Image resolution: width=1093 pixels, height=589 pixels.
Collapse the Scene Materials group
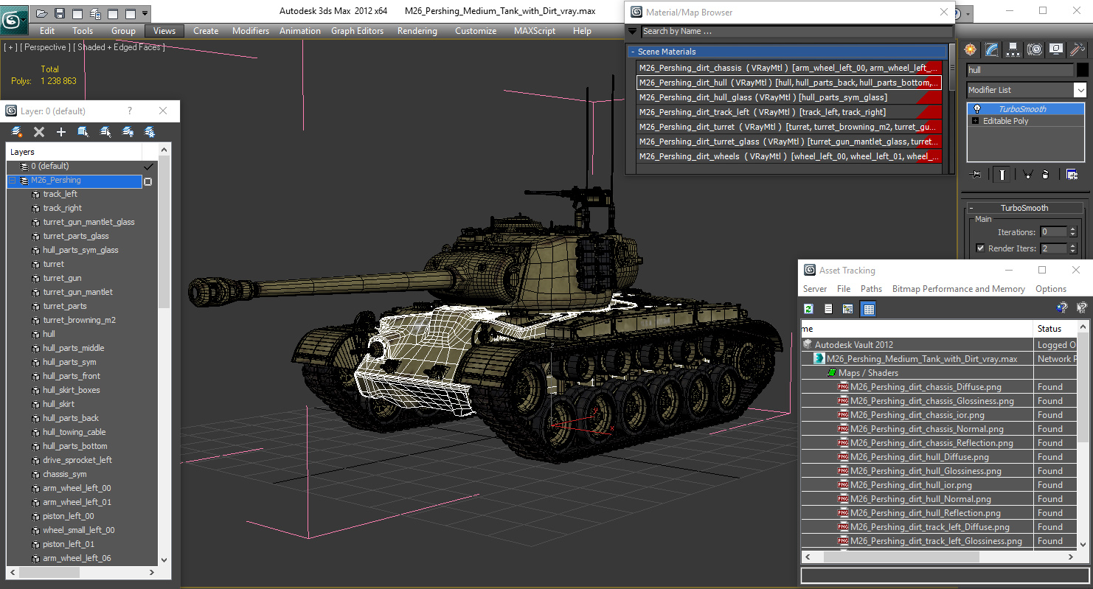pyautogui.click(x=632, y=52)
